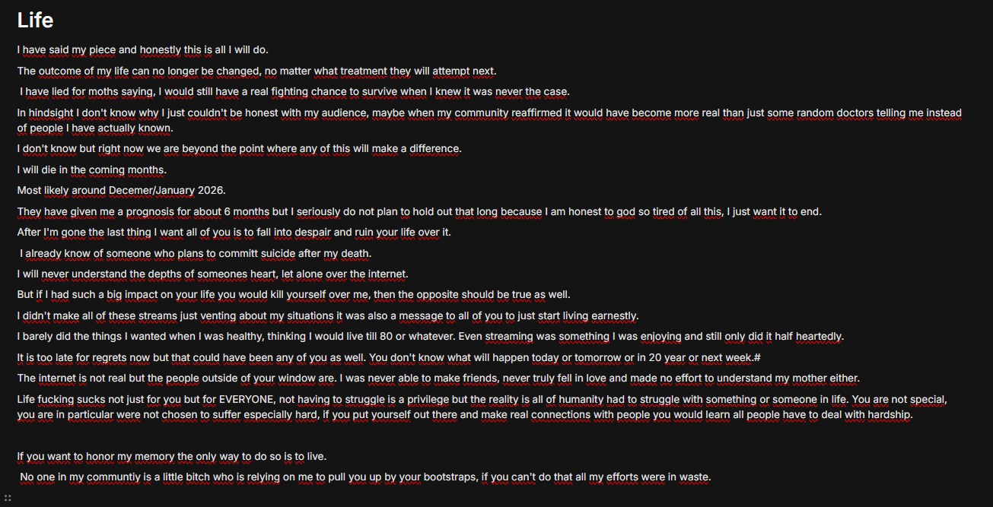
Task: Click the word 'Decemer/January' in the text
Action: [151, 190]
